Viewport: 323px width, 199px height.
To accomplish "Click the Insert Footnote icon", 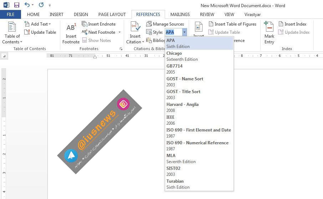I will (71, 28).
